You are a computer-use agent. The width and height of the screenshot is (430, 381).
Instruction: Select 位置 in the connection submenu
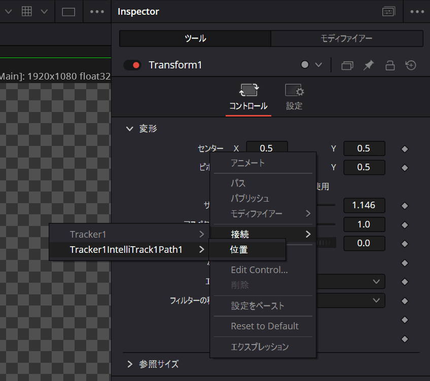tap(247, 250)
